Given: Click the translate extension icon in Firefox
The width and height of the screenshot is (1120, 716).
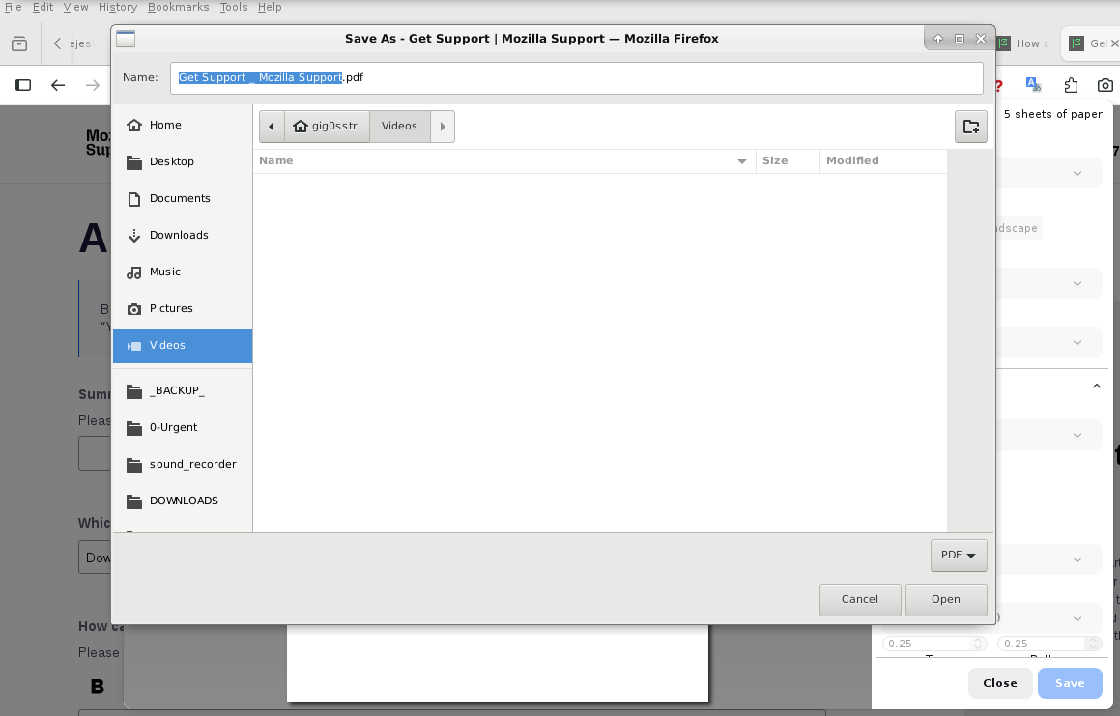Looking at the screenshot, I should [1033, 85].
